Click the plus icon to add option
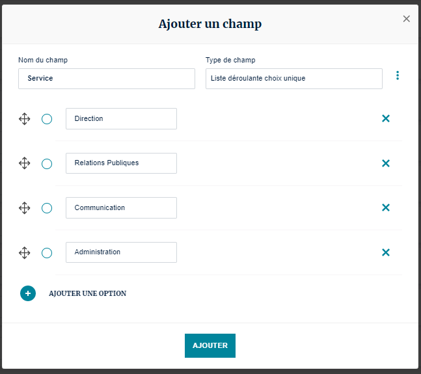Viewport: 421px width, 374px height. [28, 293]
